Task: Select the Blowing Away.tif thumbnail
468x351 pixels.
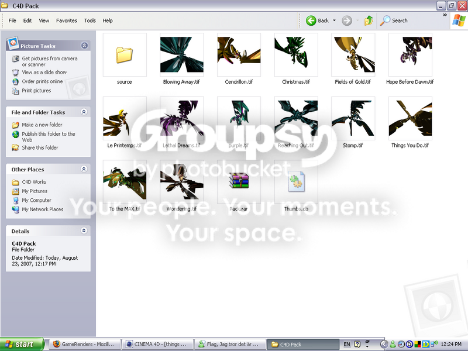Action: 182,55
